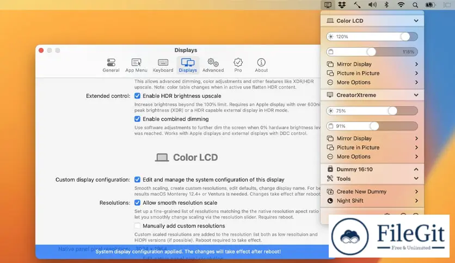Click Mirror Display icon under CreatorXtreme
This screenshot has width=455, height=263.
[330, 139]
